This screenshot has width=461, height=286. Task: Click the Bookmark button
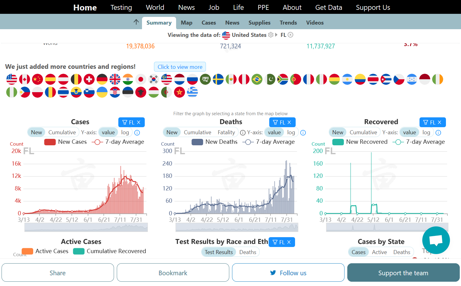pyautogui.click(x=173, y=272)
